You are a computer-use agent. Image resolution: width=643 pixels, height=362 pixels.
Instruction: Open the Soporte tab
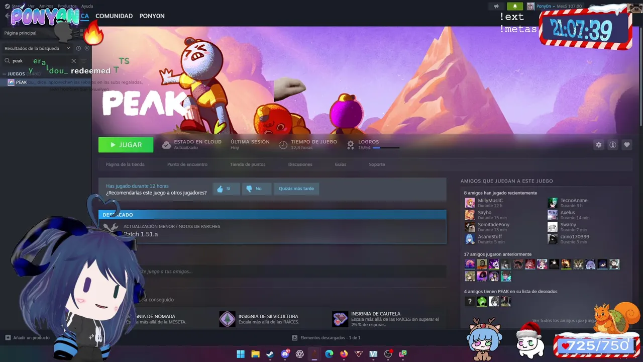(377, 164)
